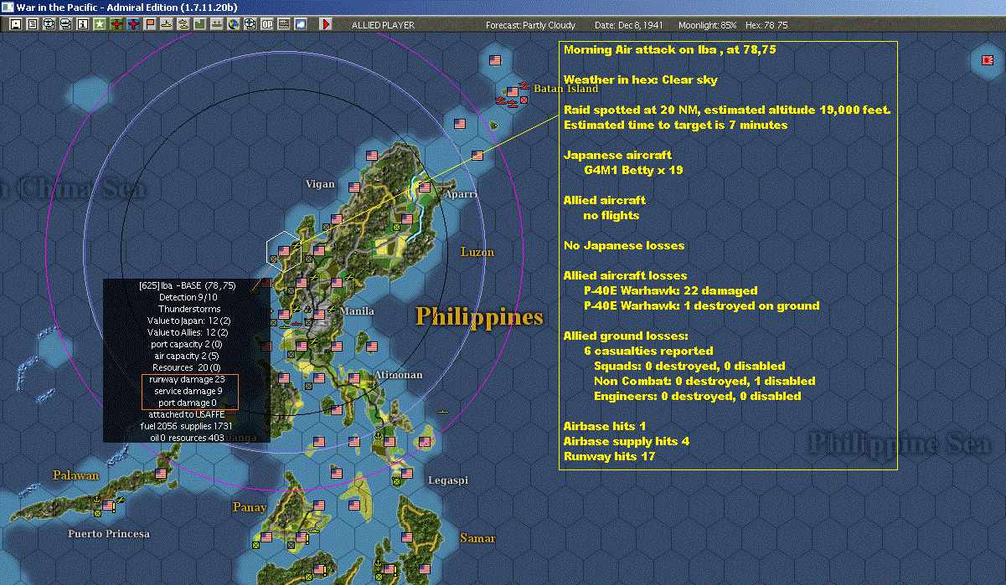Viewport: 1006px width, 585px height.
Task: Click the 'ALLIED PLAYER' status label
Action: tap(383, 25)
